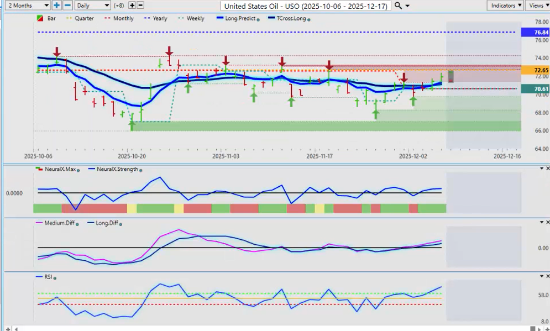550x331 pixels.
Task: Click the blue minus zoom-out button
Action: tap(67, 6)
